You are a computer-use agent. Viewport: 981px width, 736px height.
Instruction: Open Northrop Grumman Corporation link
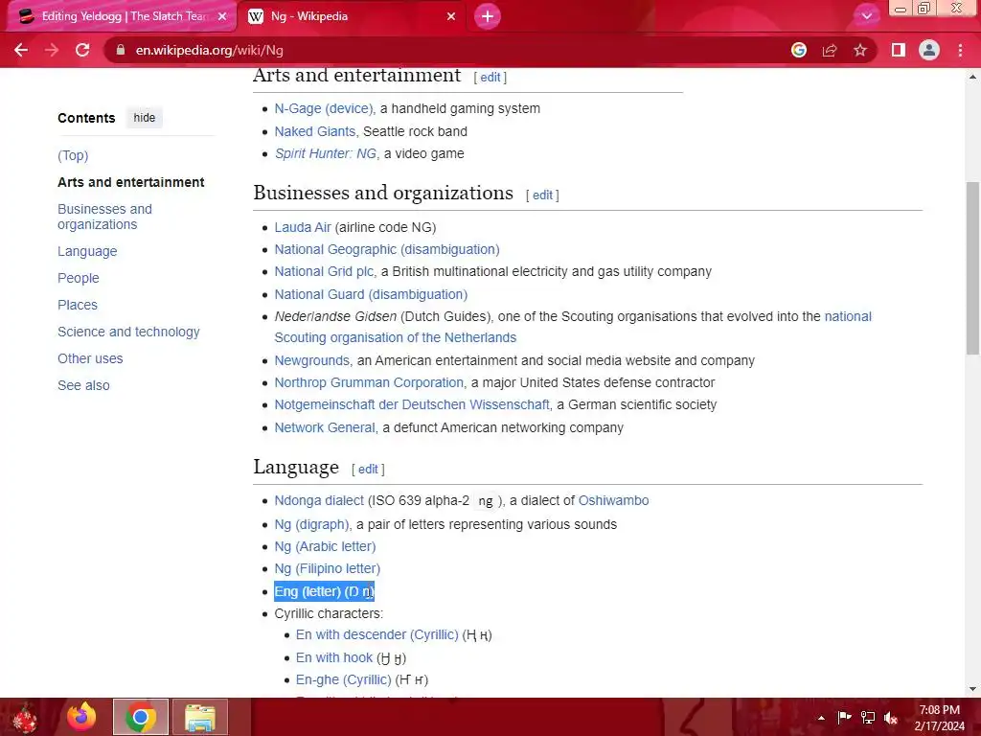point(369,382)
